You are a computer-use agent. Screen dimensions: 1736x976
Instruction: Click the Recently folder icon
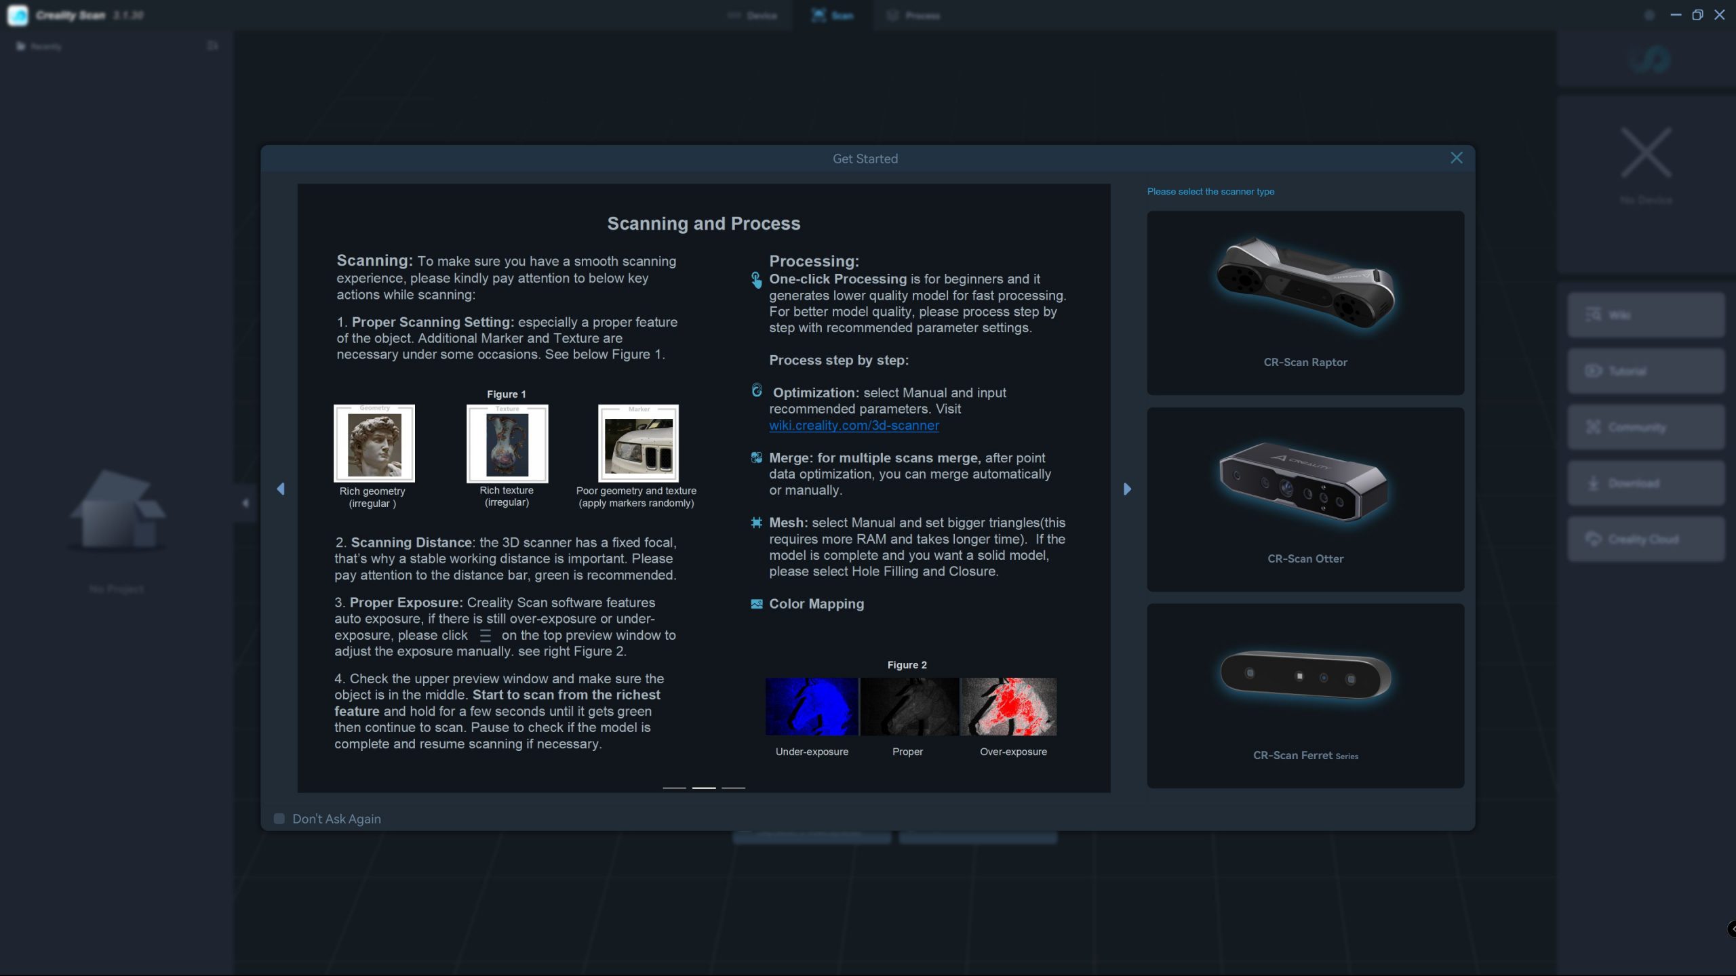tap(21, 46)
